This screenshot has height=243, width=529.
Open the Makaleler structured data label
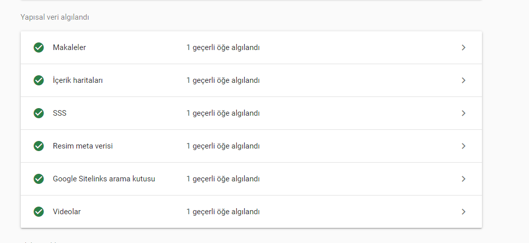69,47
